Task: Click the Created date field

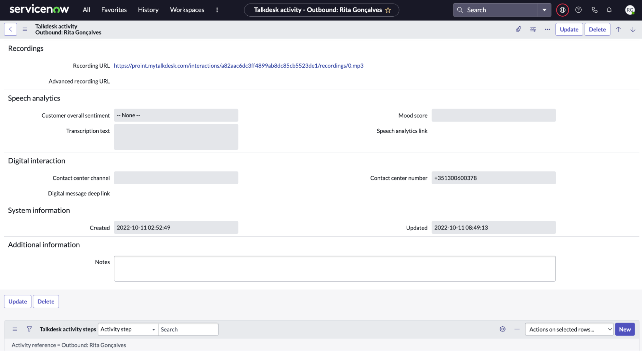Action: point(176,227)
